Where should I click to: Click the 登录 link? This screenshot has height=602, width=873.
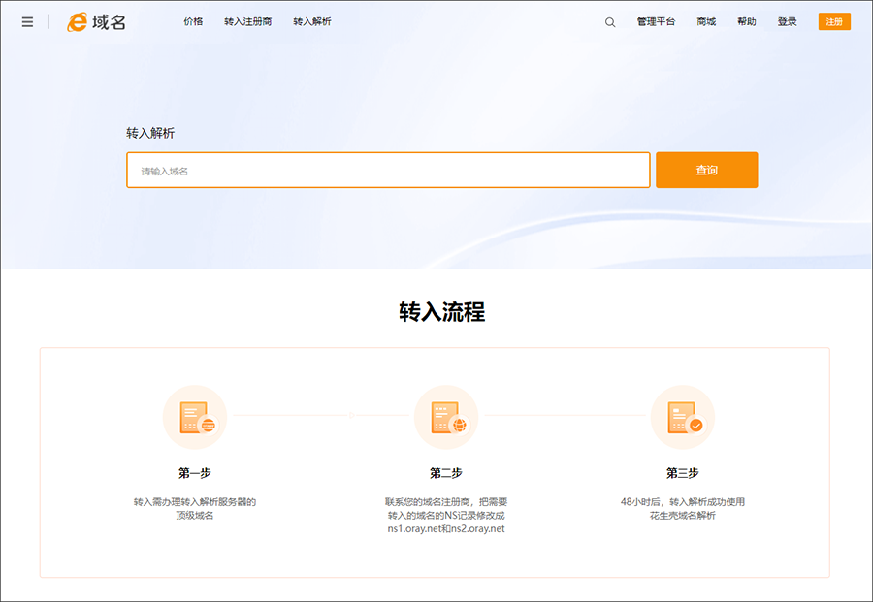[x=787, y=21]
